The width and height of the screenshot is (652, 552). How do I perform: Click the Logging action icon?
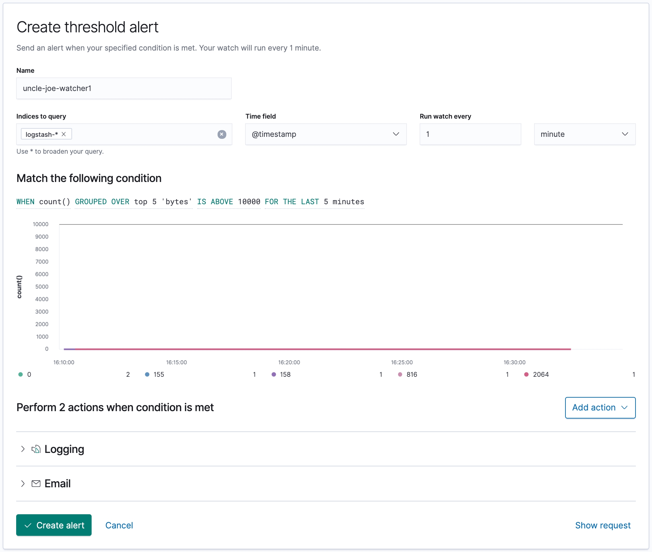click(36, 449)
